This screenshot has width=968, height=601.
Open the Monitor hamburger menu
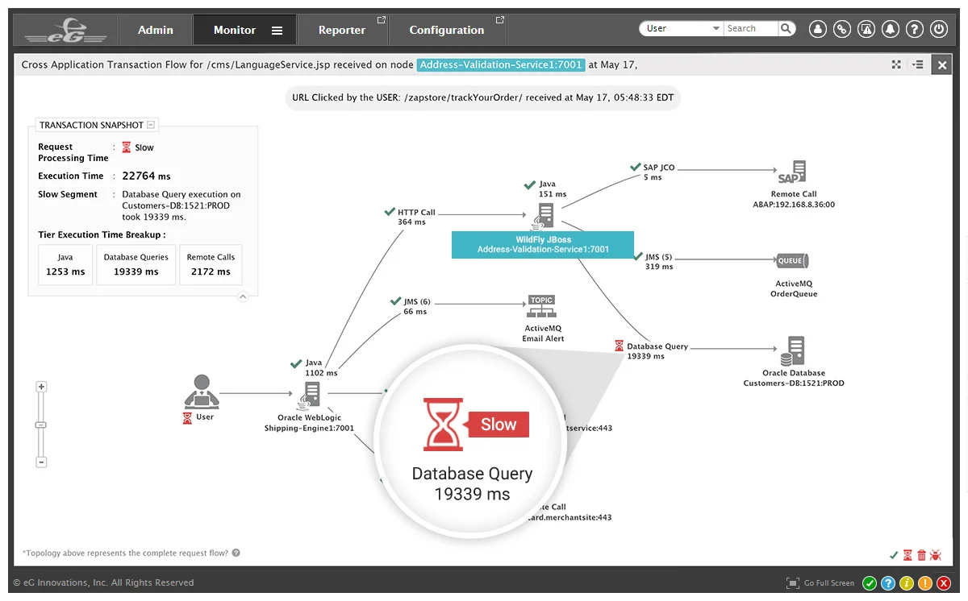pyautogui.click(x=277, y=31)
